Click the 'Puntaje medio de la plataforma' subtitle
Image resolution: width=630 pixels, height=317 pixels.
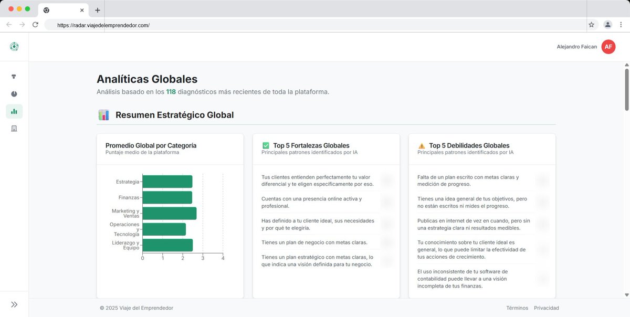tap(142, 152)
